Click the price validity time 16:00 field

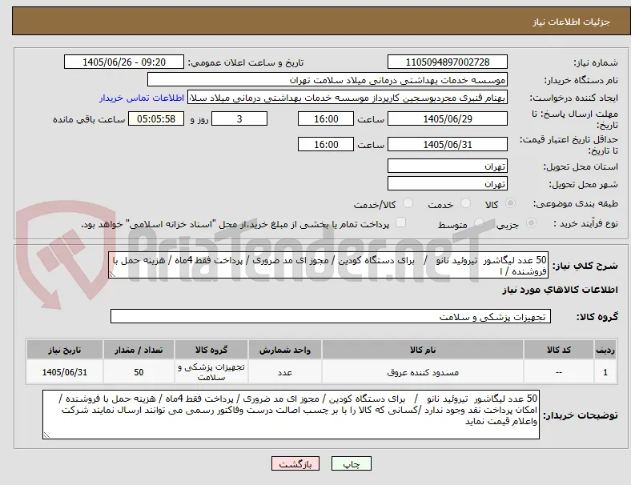(x=326, y=144)
